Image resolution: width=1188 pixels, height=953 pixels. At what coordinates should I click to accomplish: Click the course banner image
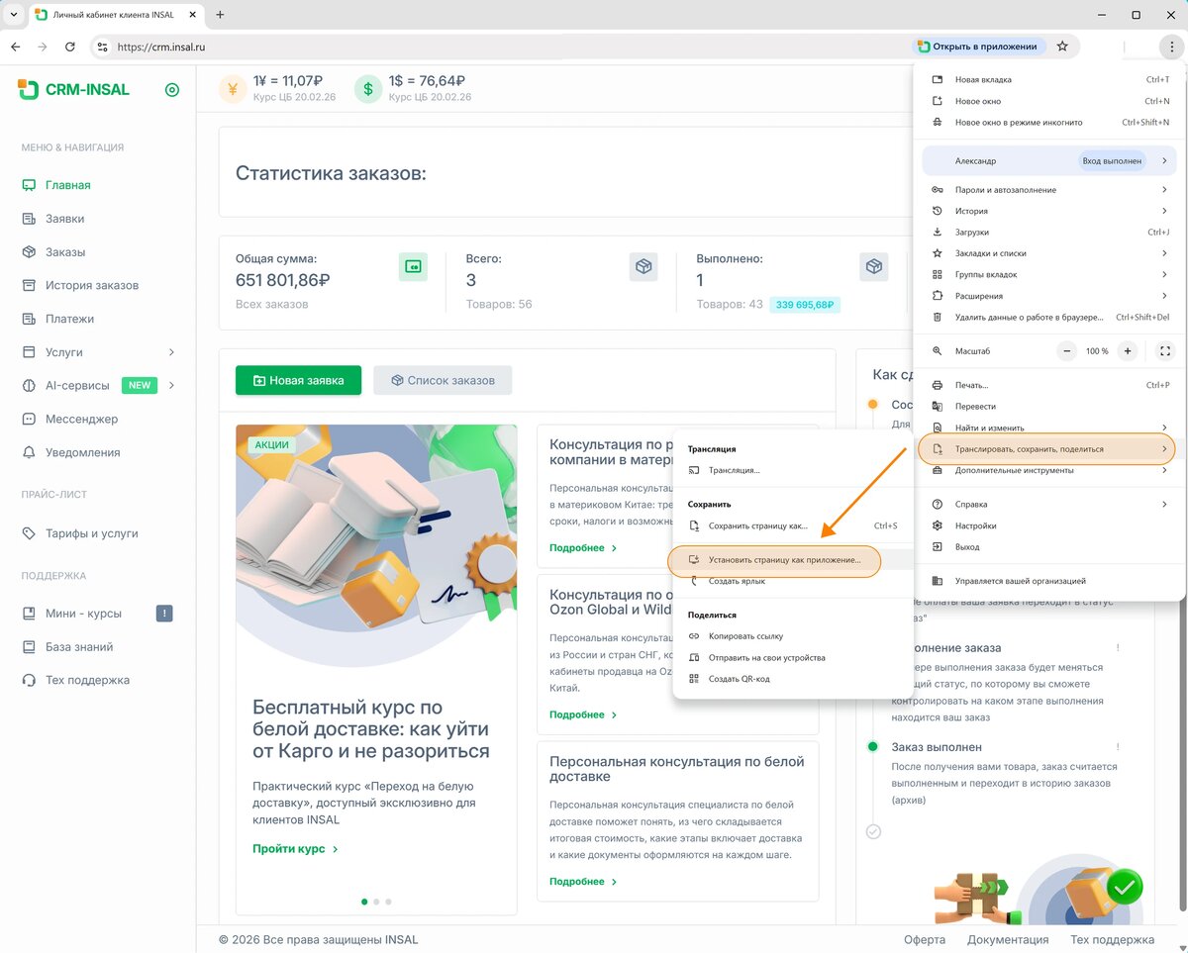click(376, 547)
